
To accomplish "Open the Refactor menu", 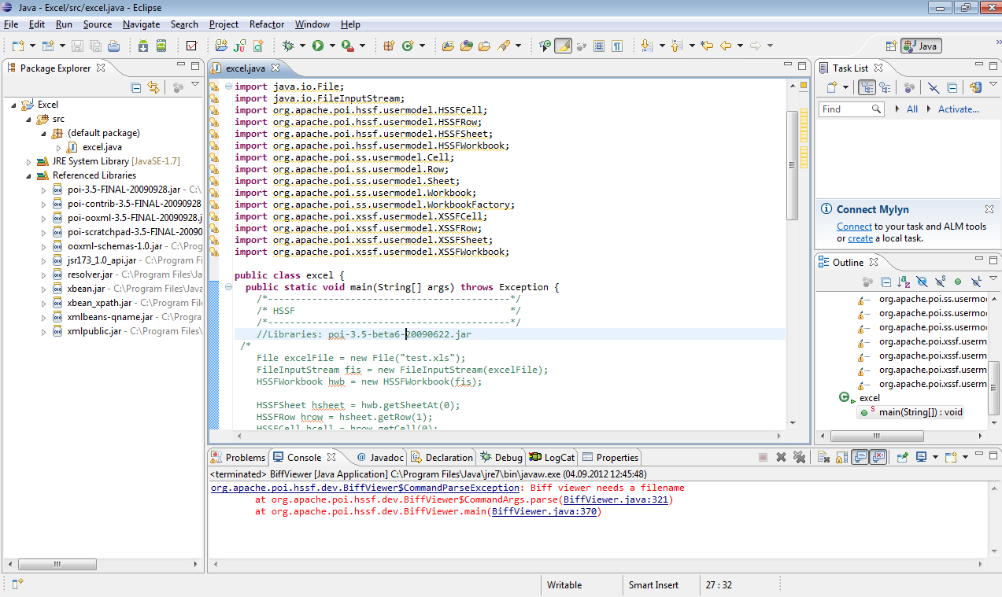I will (267, 24).
